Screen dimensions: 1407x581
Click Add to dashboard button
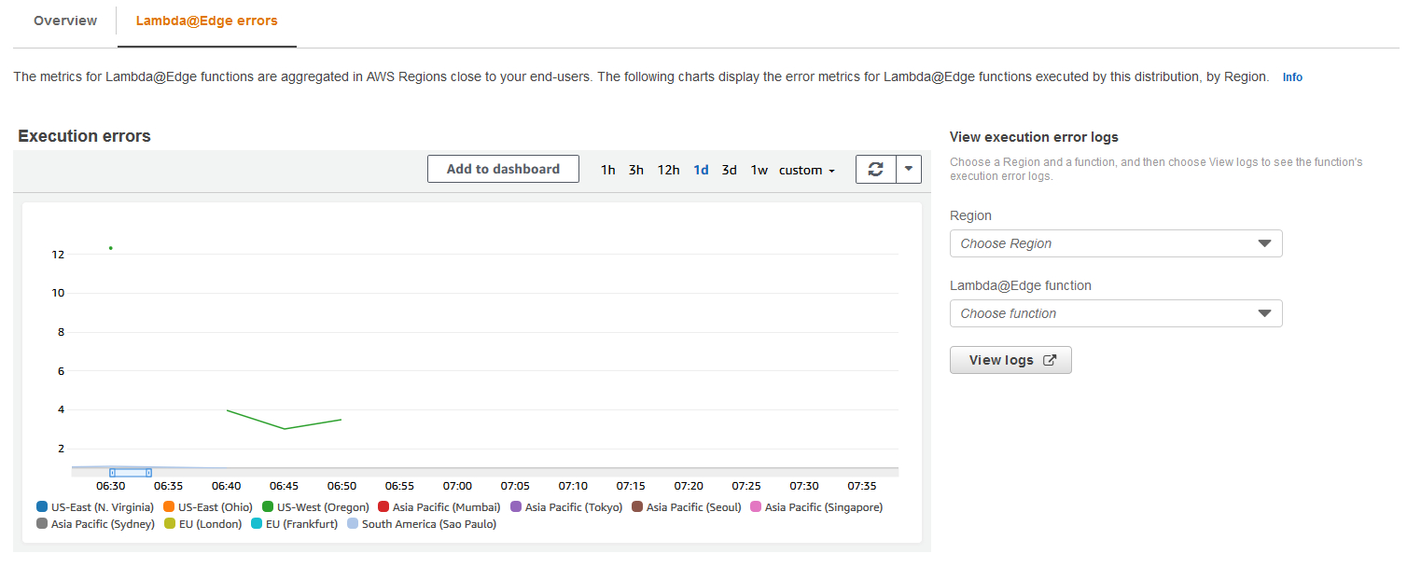(x=503, y=169)
